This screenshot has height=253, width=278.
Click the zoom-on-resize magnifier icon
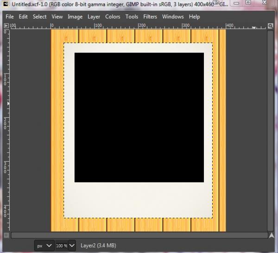270,26
